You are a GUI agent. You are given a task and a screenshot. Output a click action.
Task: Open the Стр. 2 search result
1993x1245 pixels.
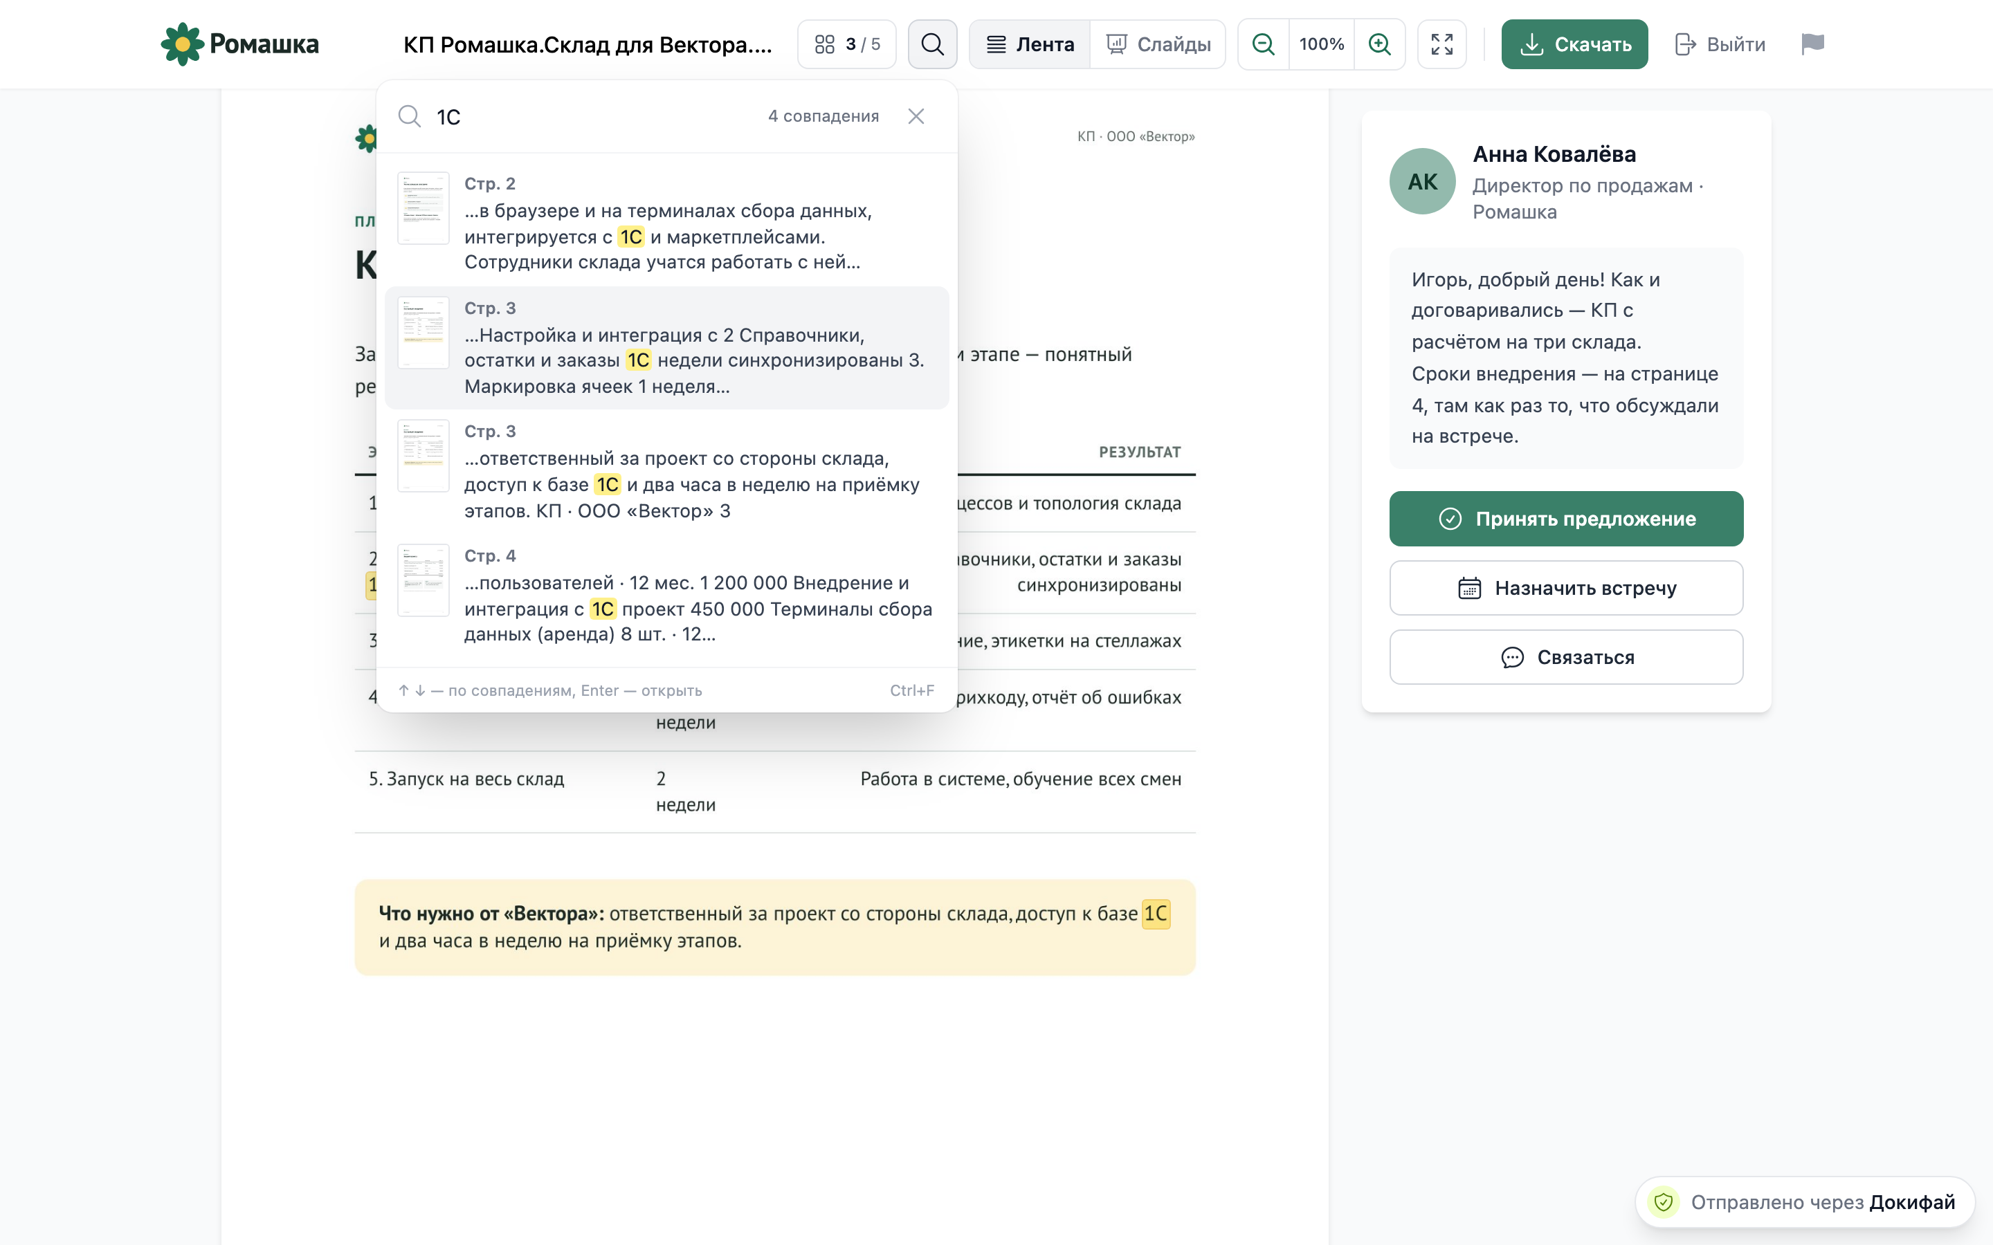tap(667, 223)
